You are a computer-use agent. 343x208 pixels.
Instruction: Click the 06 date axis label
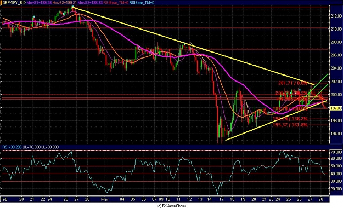coord(143,199)
